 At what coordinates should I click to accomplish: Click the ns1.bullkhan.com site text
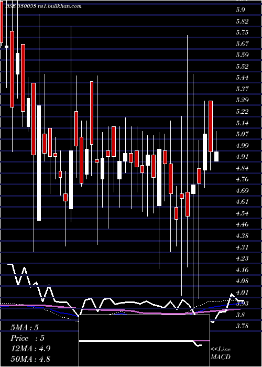tap(59, 6)
